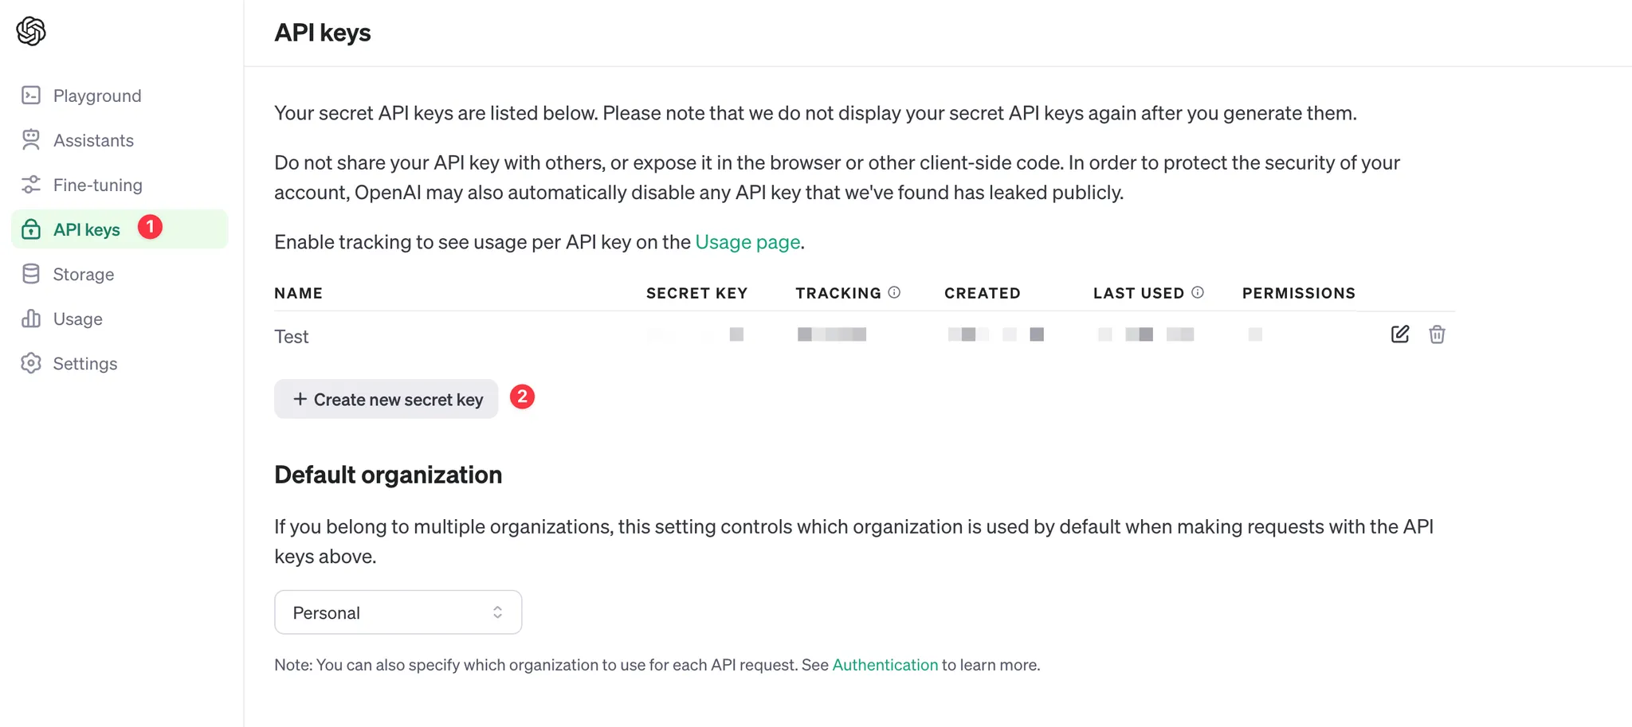Click the PERMISSIONS column header
This screenshot has width=1632, height=727.
coord(1299,293)
